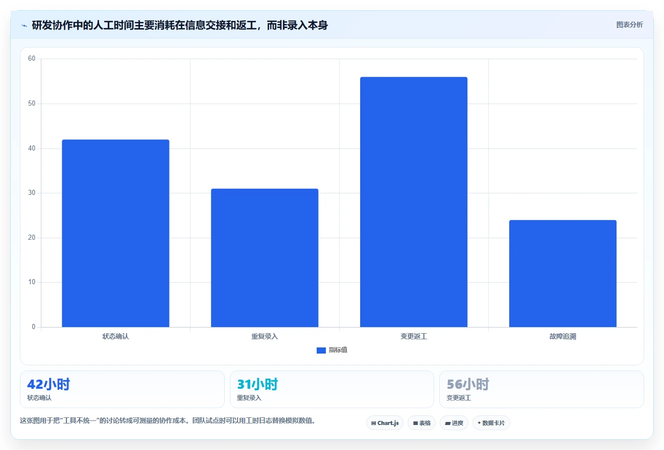Image resolution: width=664 pixels, height=450 pixels.
Task: Open the 56小时 变更返工 stat card
Action: coord(541,389)
